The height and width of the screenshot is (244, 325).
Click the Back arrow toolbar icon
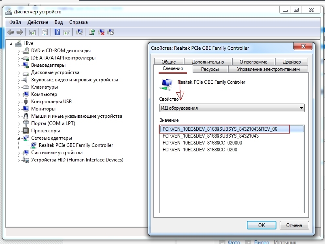[x=11, y=32]
